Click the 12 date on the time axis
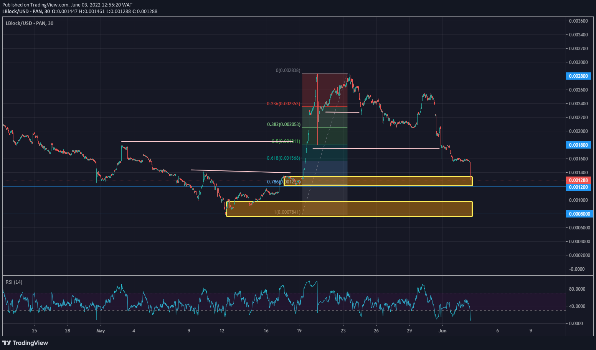 222,331
